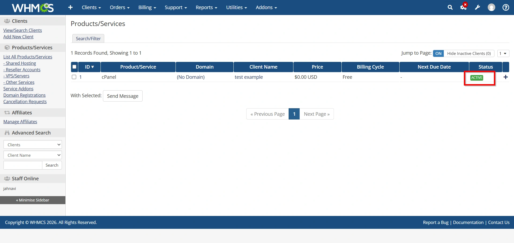Click the (No Domain) cell

click(x=191, y=77)
